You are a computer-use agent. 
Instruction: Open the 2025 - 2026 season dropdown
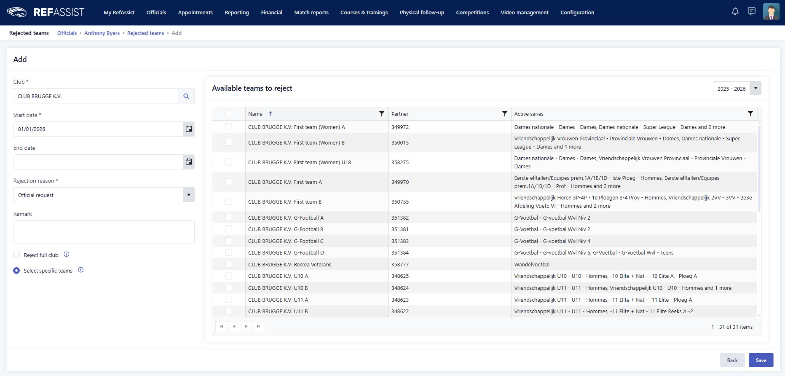click(x=756, y=88)
